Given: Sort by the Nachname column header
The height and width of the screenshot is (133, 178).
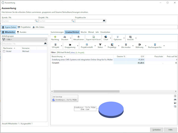Looking at the screenshot, I should pos(12,48).
